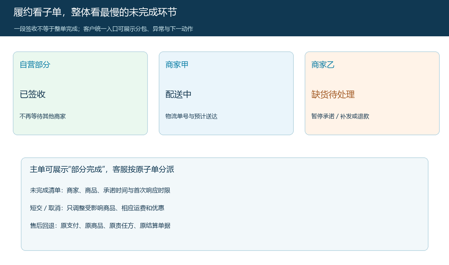Screen dimensions: 449x265
Task: Click the heading 主单可展示“部分完成”，客服按原子单分派
Action: (x=102, y=169)
